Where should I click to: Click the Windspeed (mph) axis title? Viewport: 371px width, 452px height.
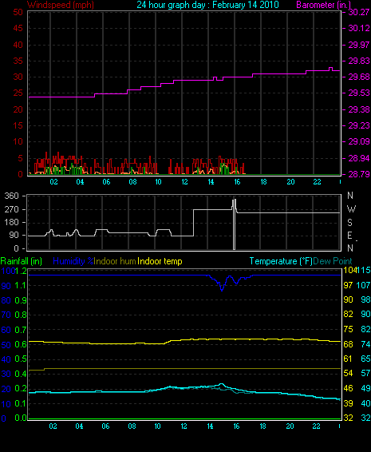(x=61, y=5)
